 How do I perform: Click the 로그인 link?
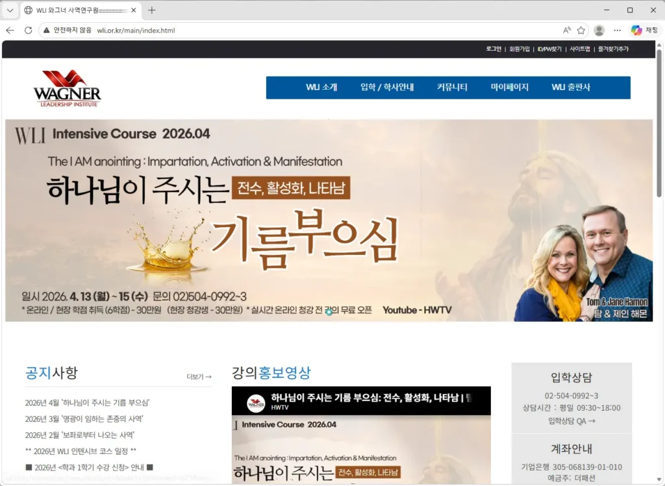494,49
